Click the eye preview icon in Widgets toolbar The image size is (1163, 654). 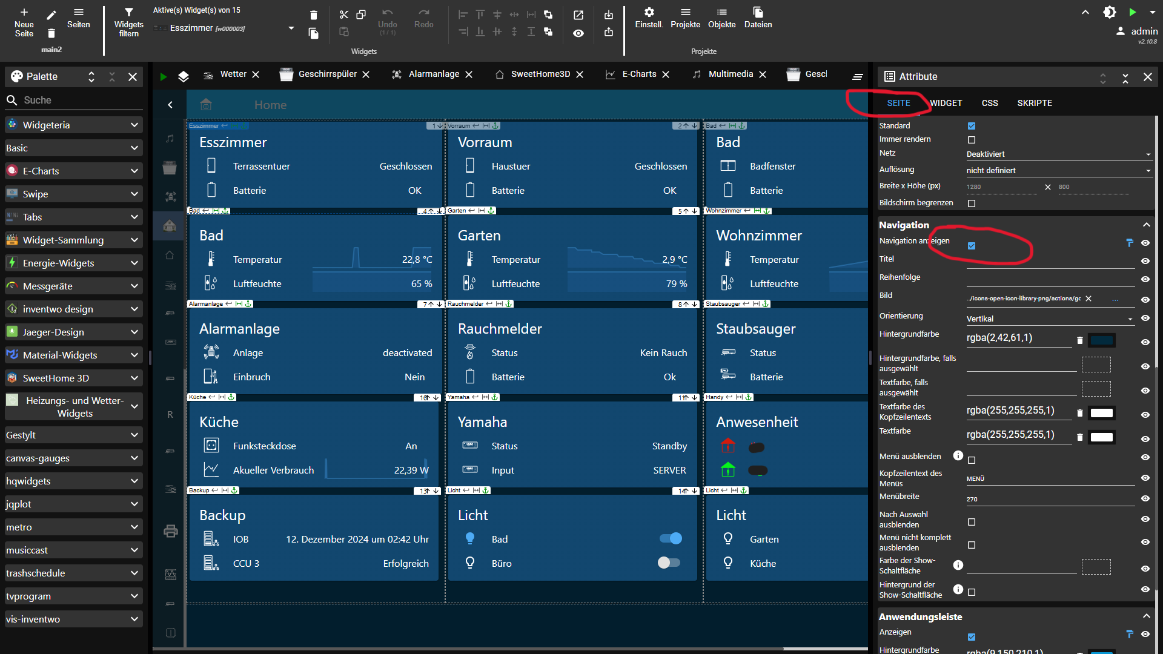pyautogui.click(x=578, y=33)
